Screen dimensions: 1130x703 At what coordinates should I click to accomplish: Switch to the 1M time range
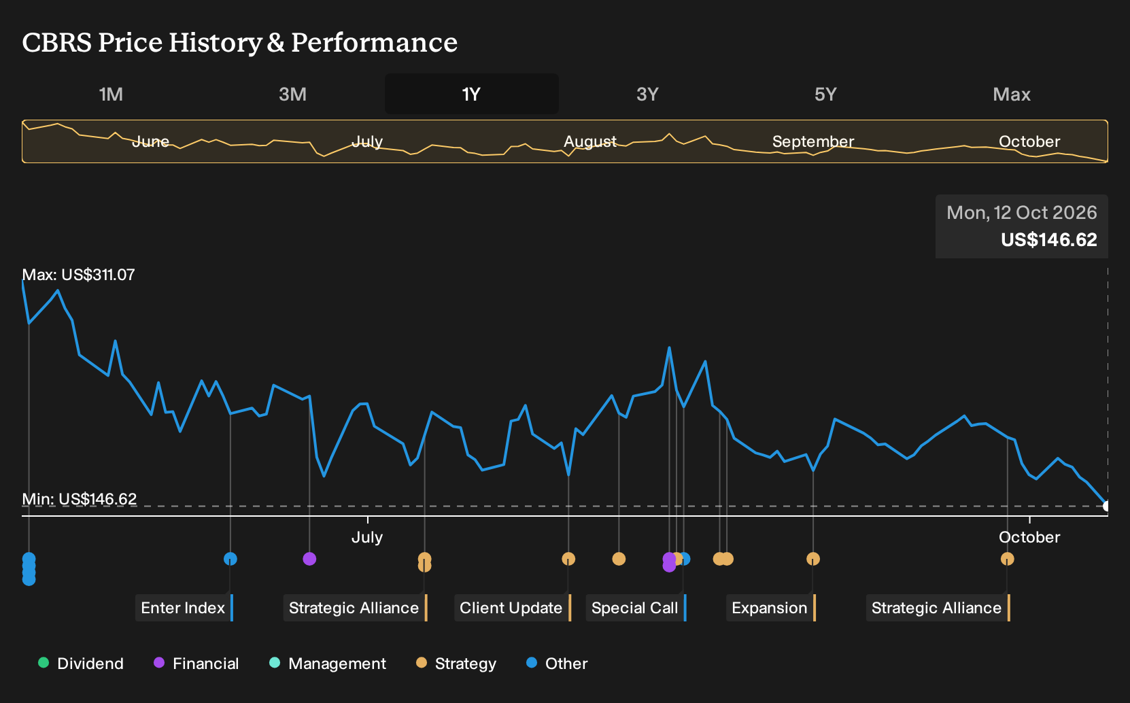[x=111, y=94]
